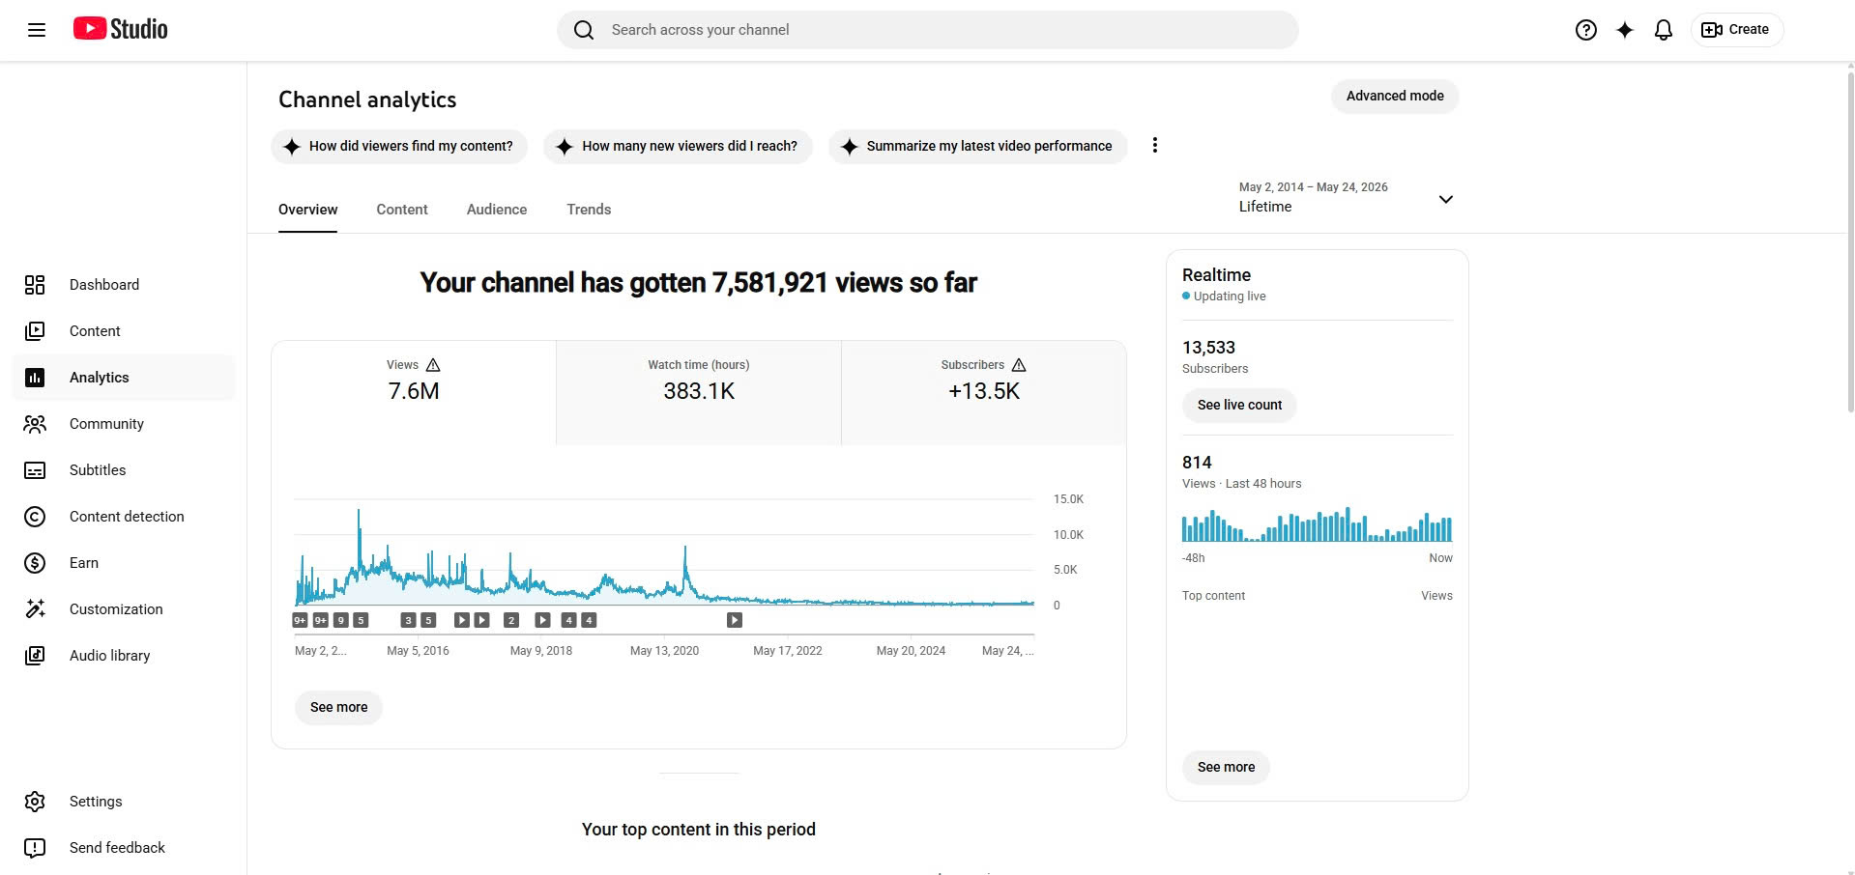Viewport: 1855px width, 875px height.
Task: Open the Create button menu
Action: tap(1736, 30)
